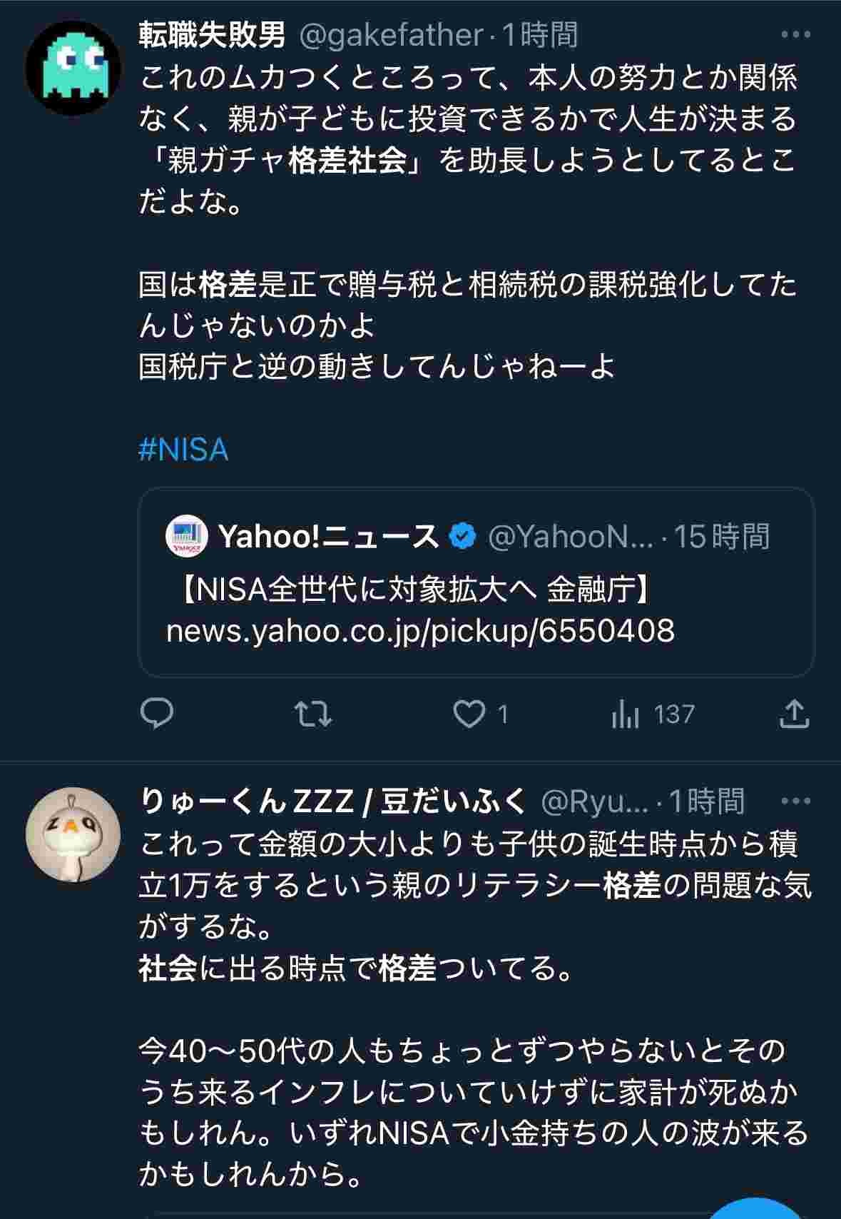This screenshot has height=1219, width=841.
Task: Open the @Ryu... handle
Action: [x=595, y=801]
